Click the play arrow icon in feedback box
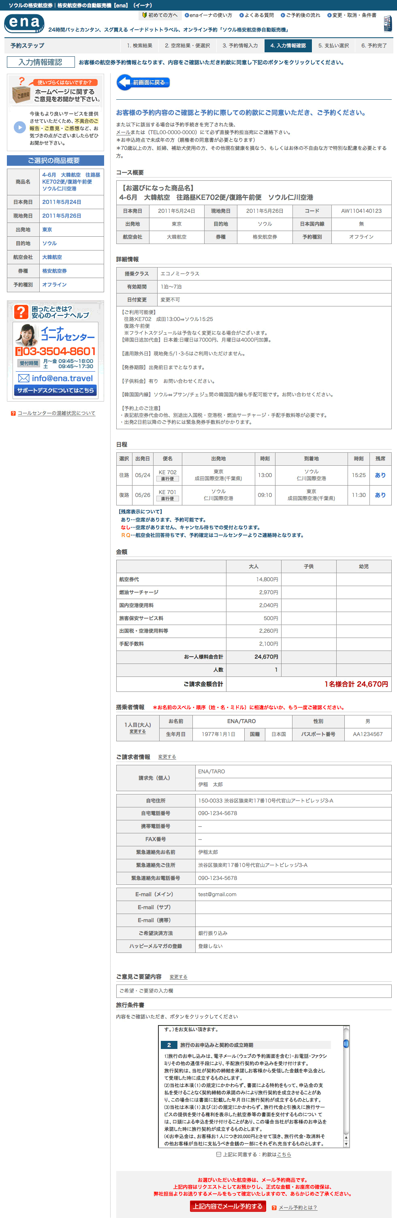 click(x=19, y=127)
